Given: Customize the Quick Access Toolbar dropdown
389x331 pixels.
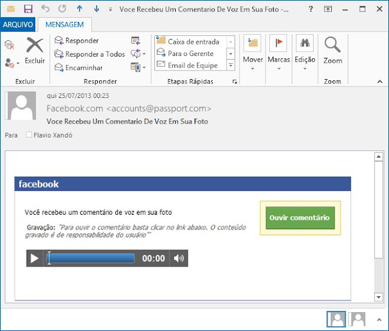Looking at the screenshot, I should coord(111,10).
